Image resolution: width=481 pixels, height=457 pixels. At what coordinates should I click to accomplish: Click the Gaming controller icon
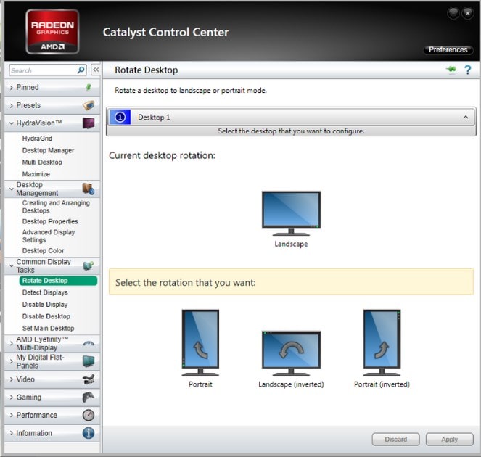point(89,398)
